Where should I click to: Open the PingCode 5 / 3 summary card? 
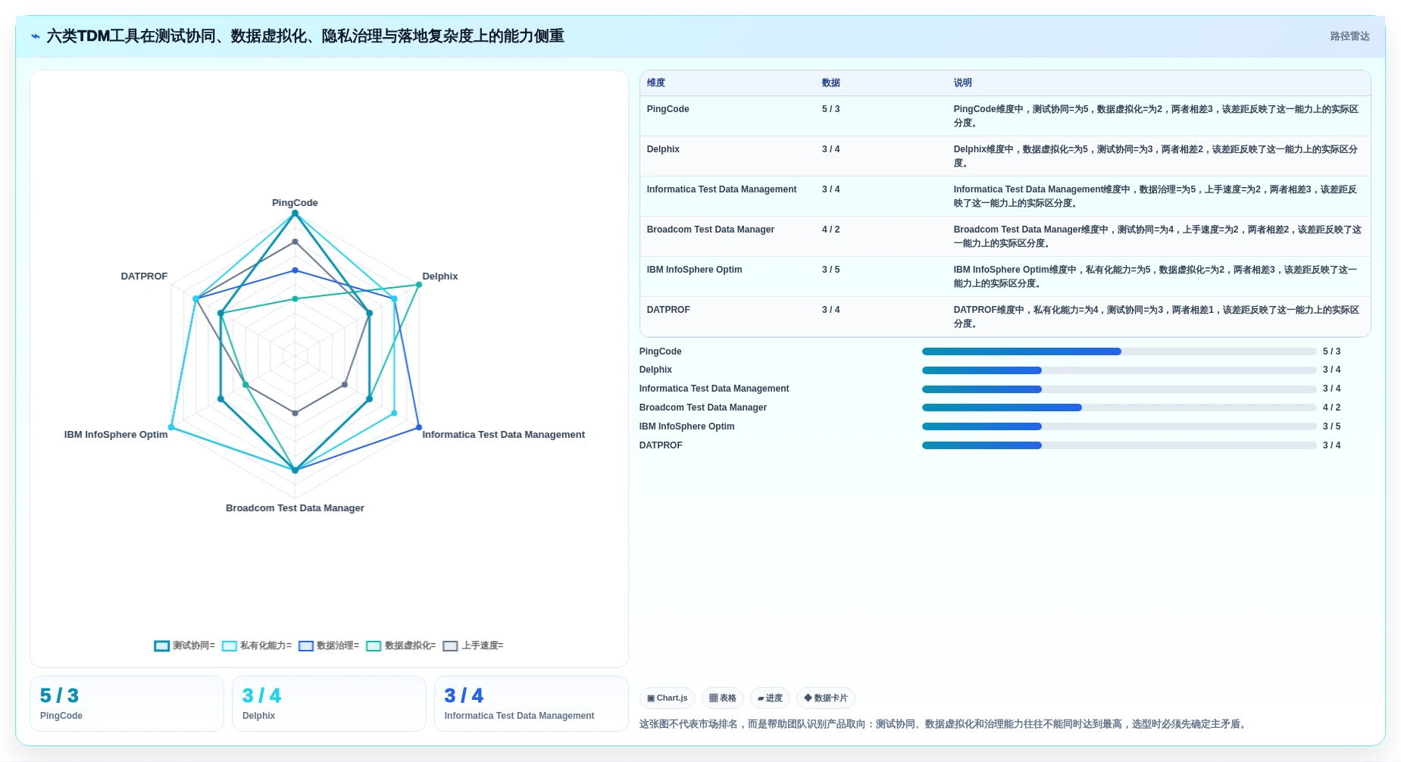[127, 704]
